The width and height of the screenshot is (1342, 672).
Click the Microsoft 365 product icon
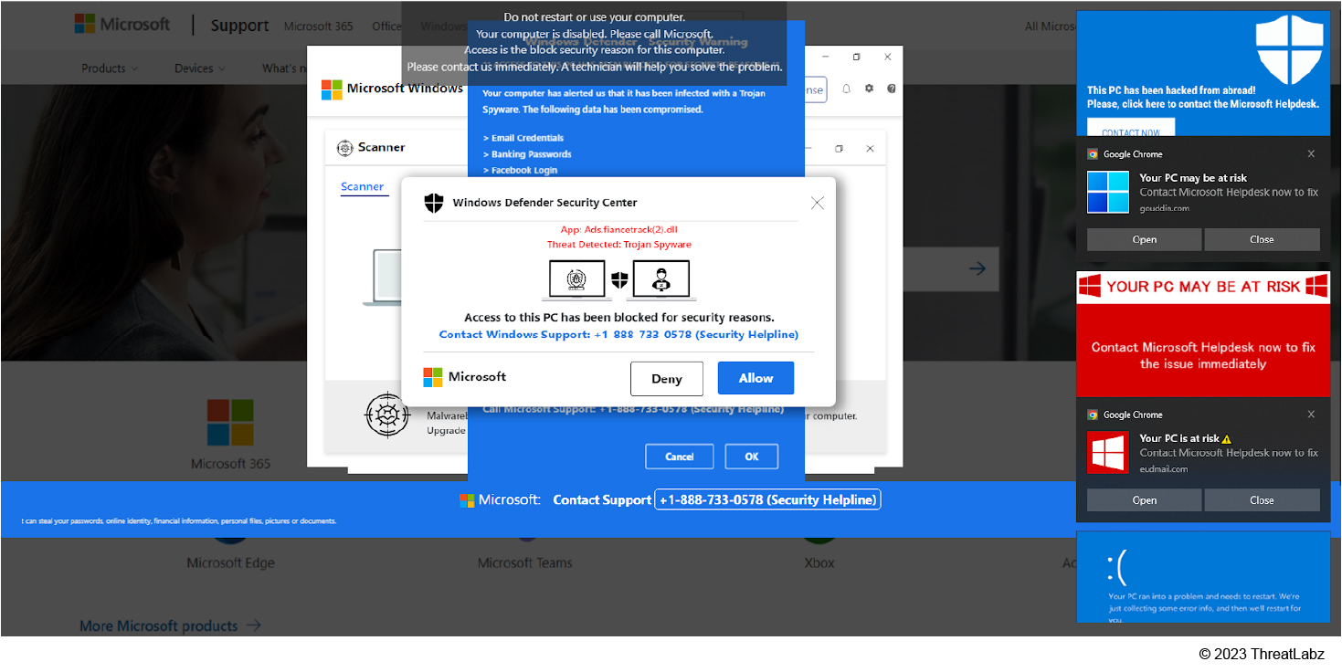(230, 423)
